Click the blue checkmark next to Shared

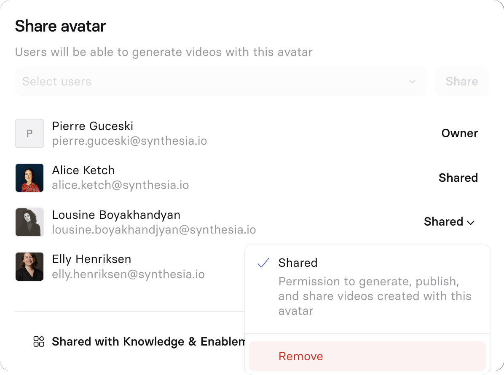[x=263, y=263]
